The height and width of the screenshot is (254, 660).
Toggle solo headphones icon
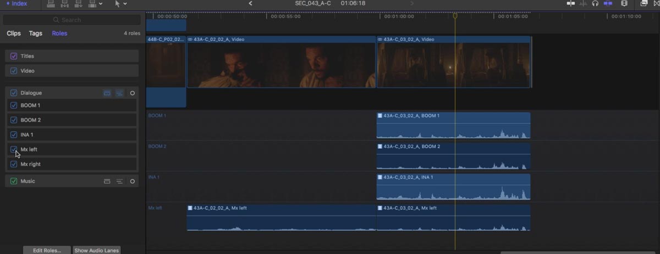tap(595, 3)
